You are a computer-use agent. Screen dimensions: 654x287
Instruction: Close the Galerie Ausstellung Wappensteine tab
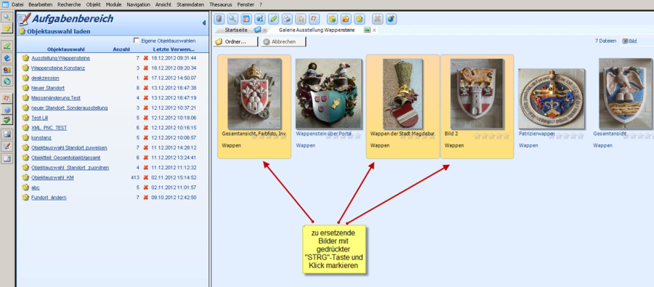pos(374,31)
